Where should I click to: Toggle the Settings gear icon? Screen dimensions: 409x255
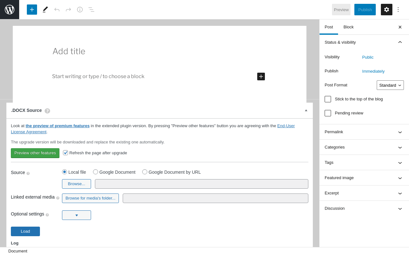(387, 10)
